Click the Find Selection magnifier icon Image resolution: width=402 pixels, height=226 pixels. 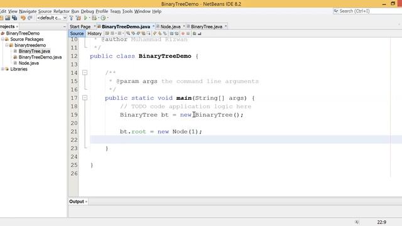click(128, 33)
